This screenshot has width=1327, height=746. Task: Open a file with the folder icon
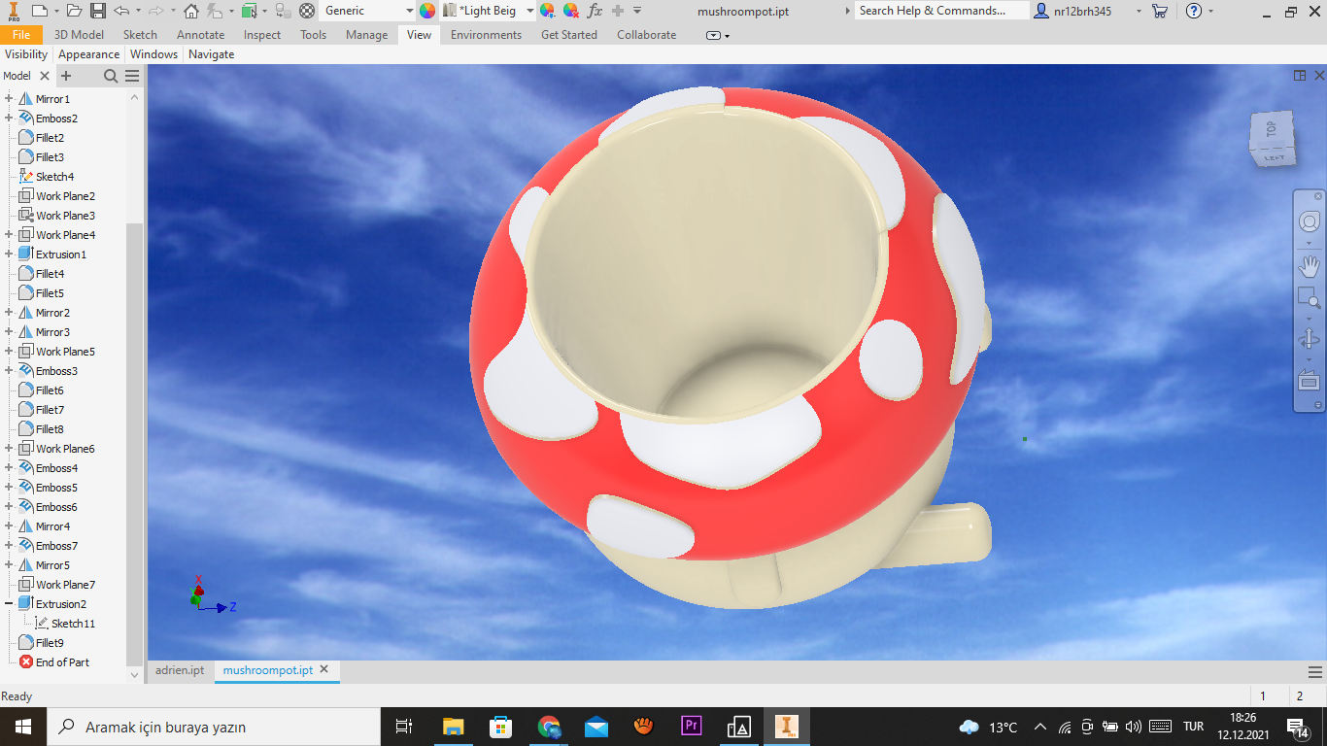75,11
